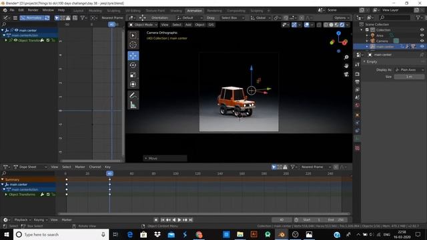The height and width of the screenshot is (240, 427).
Task: Switch to Rendered viewport shading
Action: click(x=342, y=25)
